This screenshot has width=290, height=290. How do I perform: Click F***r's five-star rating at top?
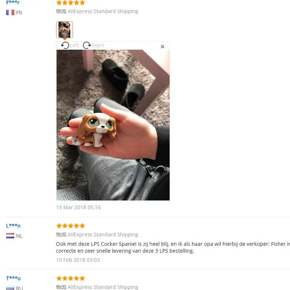point(71,3)
